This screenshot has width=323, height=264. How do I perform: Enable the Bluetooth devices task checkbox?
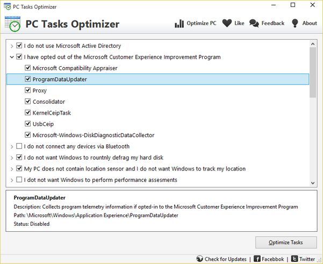(x=19, y=146)
